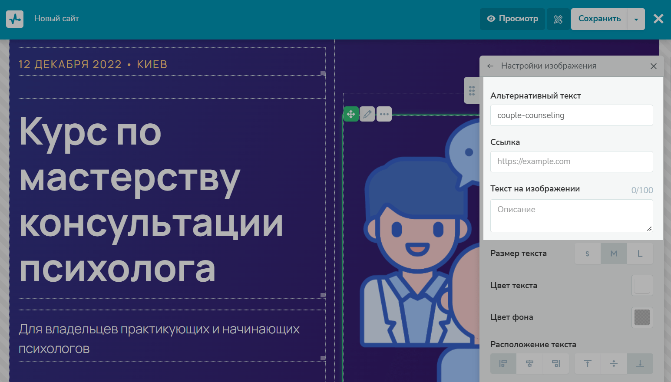
Task: Select text size M
Action: [x=614, y=254]
